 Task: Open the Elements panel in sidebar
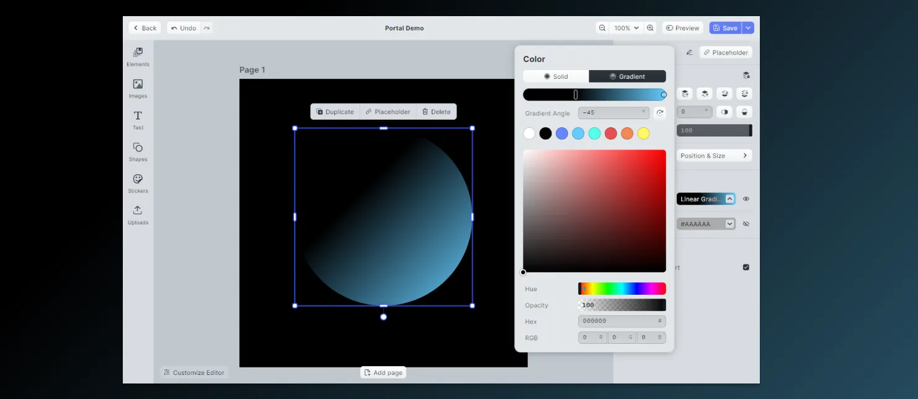[138, 56]
